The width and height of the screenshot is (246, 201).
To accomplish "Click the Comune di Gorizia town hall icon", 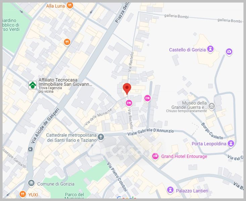I will (x=31, y=183).
